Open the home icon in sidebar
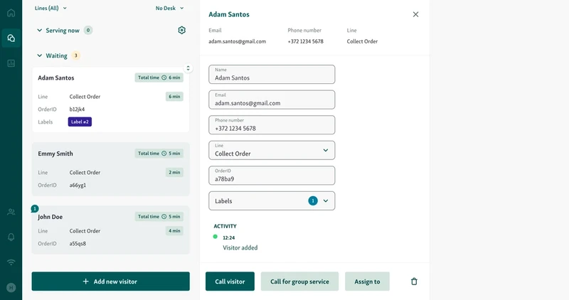Screen dimensions: 569x300 pos(11,13)
